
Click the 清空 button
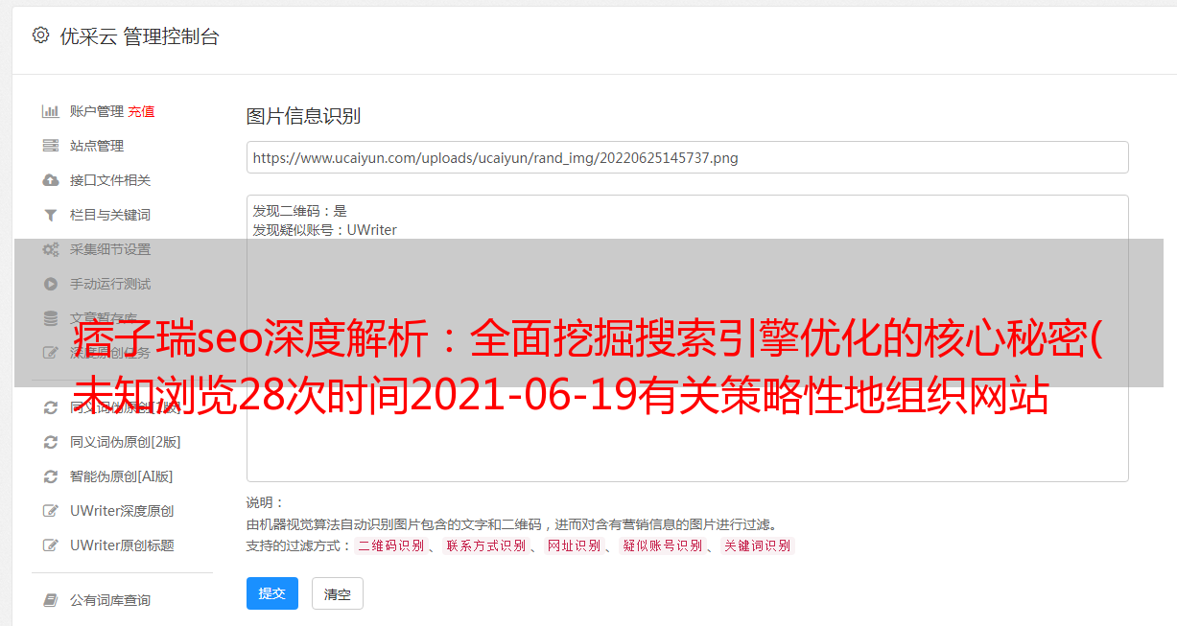tap(338, 594)
